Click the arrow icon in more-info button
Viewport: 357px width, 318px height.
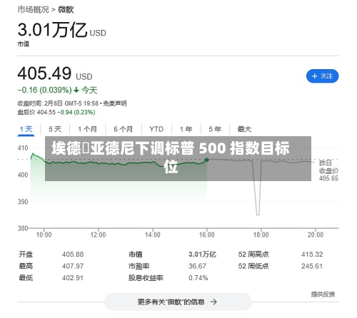213,302
